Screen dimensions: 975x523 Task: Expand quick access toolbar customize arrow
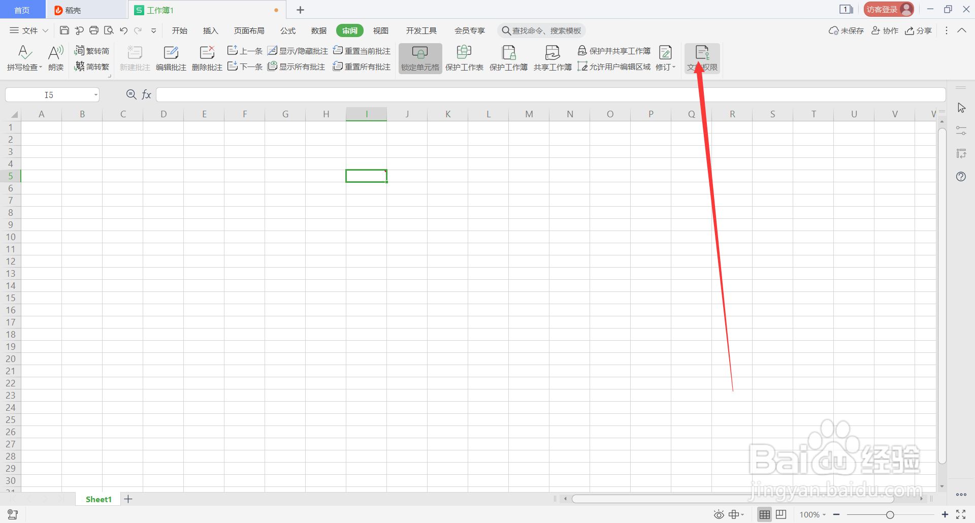[153, 30]
